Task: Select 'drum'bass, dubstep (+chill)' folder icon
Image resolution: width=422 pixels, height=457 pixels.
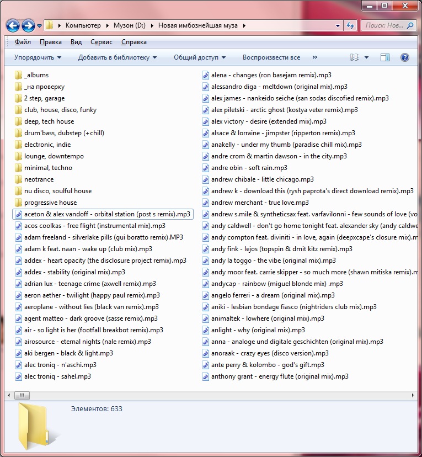Action: pos(18,133)
